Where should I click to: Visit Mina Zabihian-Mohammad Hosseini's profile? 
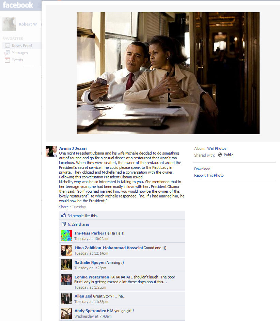pos(109,248)
